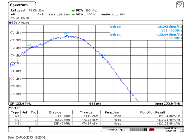Click the -120.84 dBm/Hz noise readout in diagram
The image size is (189, 139).
coord(169,34)
